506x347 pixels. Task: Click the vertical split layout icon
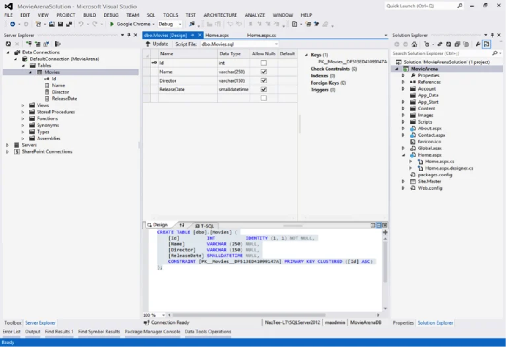click(x=373, y=225)
